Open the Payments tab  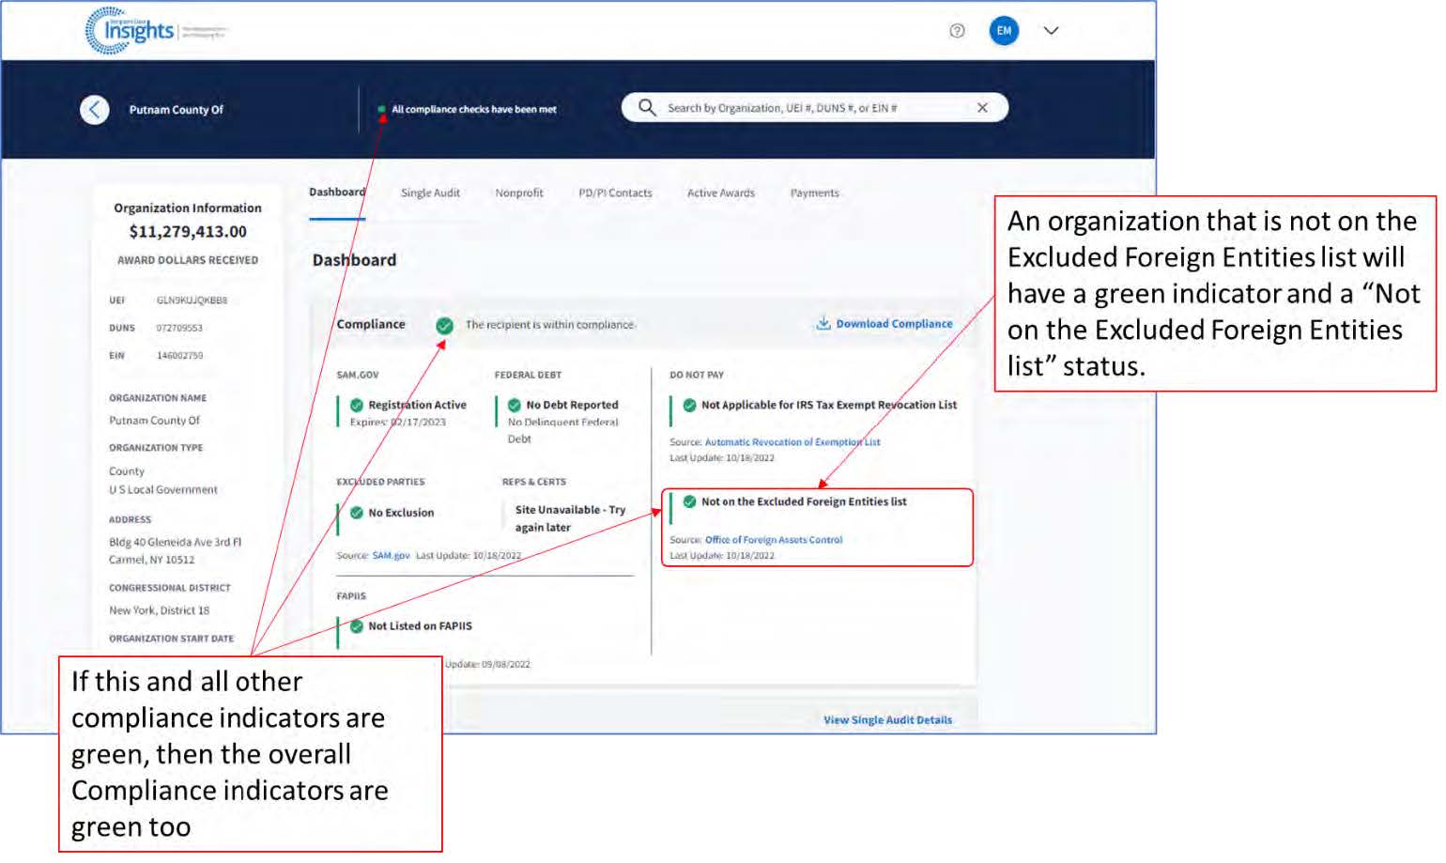pos(814,193)
